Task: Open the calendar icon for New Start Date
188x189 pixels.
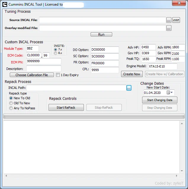Action: 168,92
